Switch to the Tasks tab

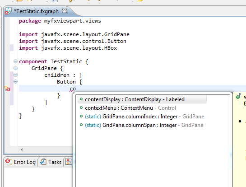point(51,162)
